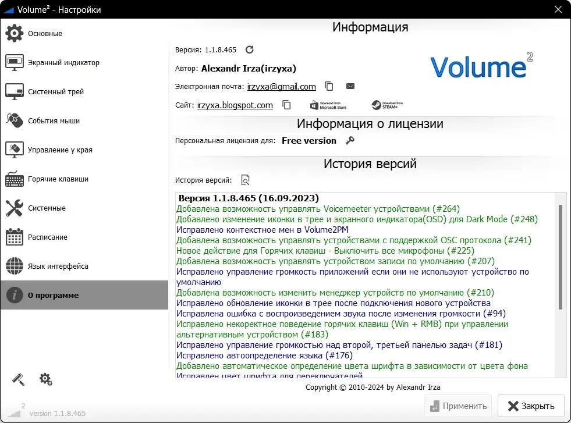Open the Системные wrench icon
The width and height of the screenshot is (571, 423).
14,208
